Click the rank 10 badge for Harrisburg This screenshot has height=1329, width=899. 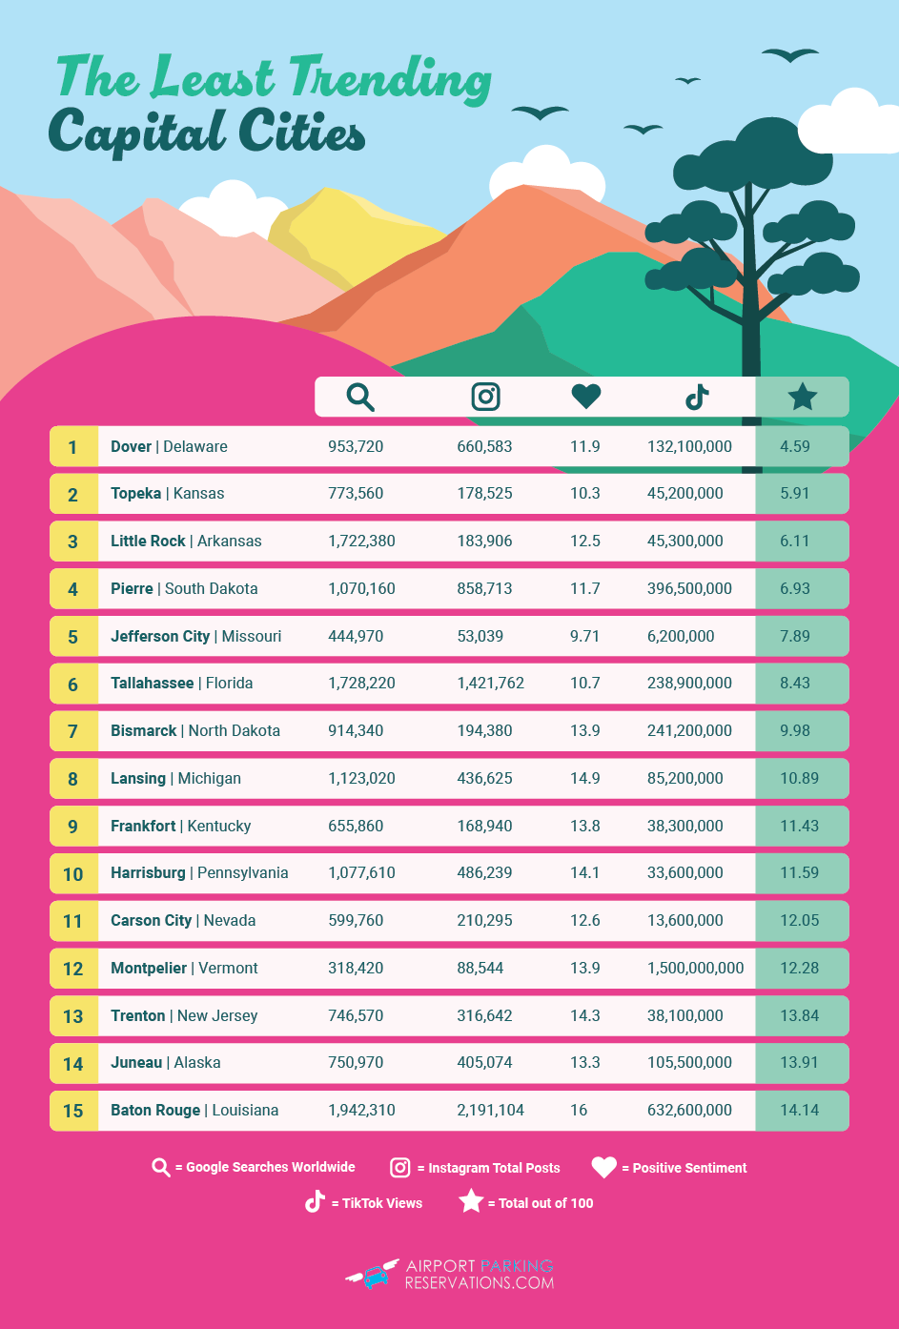(x=73, y=873)
